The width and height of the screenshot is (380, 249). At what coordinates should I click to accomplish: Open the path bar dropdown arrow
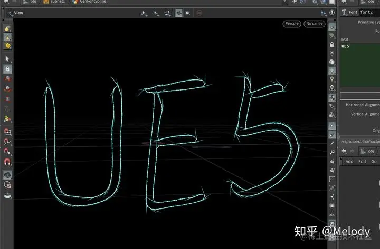pyautogui.click(x=284, y=2)
